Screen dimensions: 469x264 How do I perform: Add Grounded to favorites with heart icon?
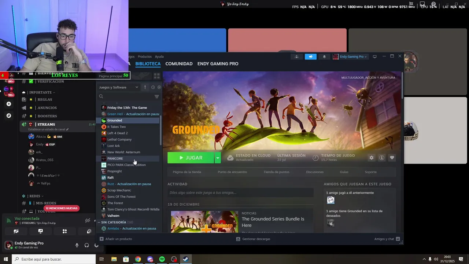tap(392, 158)
